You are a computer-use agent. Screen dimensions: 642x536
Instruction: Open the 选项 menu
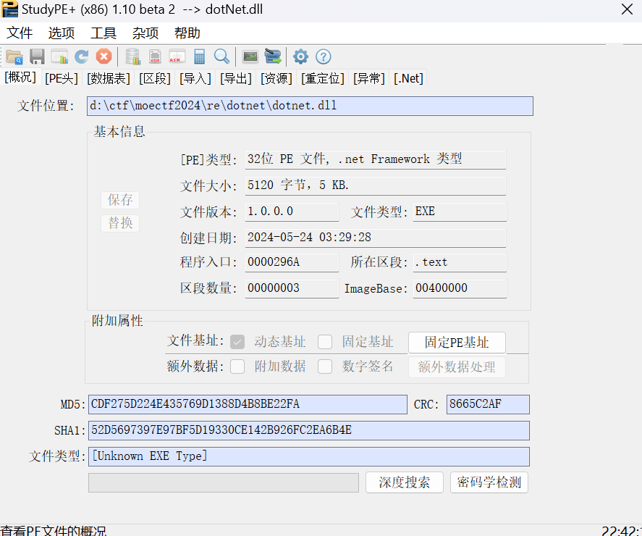pyautogui.click(x=62, y=33)
